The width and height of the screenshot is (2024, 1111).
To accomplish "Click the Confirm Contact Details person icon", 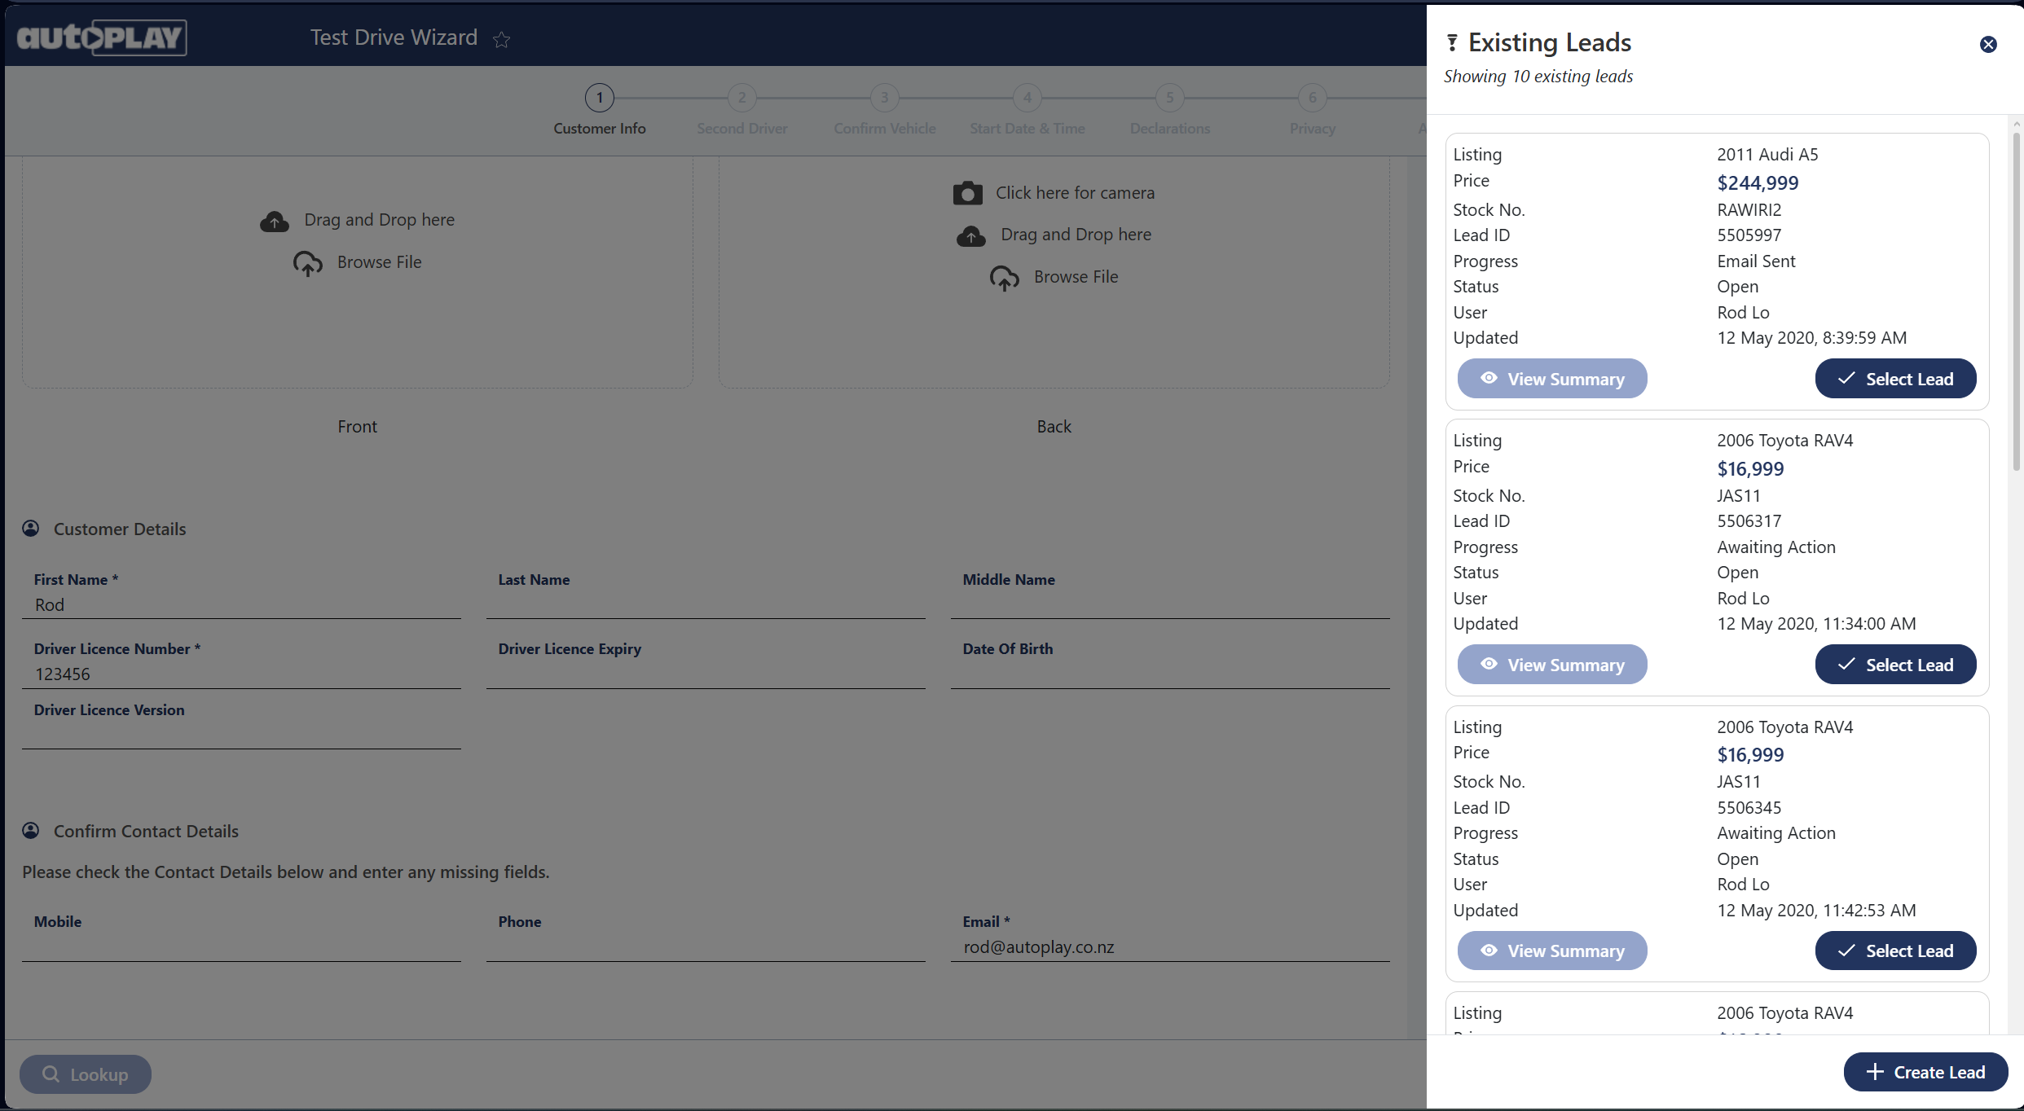I will coord(31,831).
